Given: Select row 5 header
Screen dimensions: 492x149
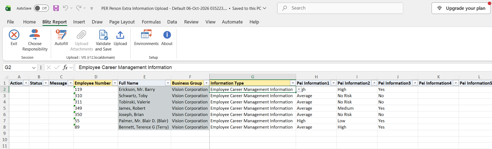Looking at the screenshot, I should click(x=4, y=108).
